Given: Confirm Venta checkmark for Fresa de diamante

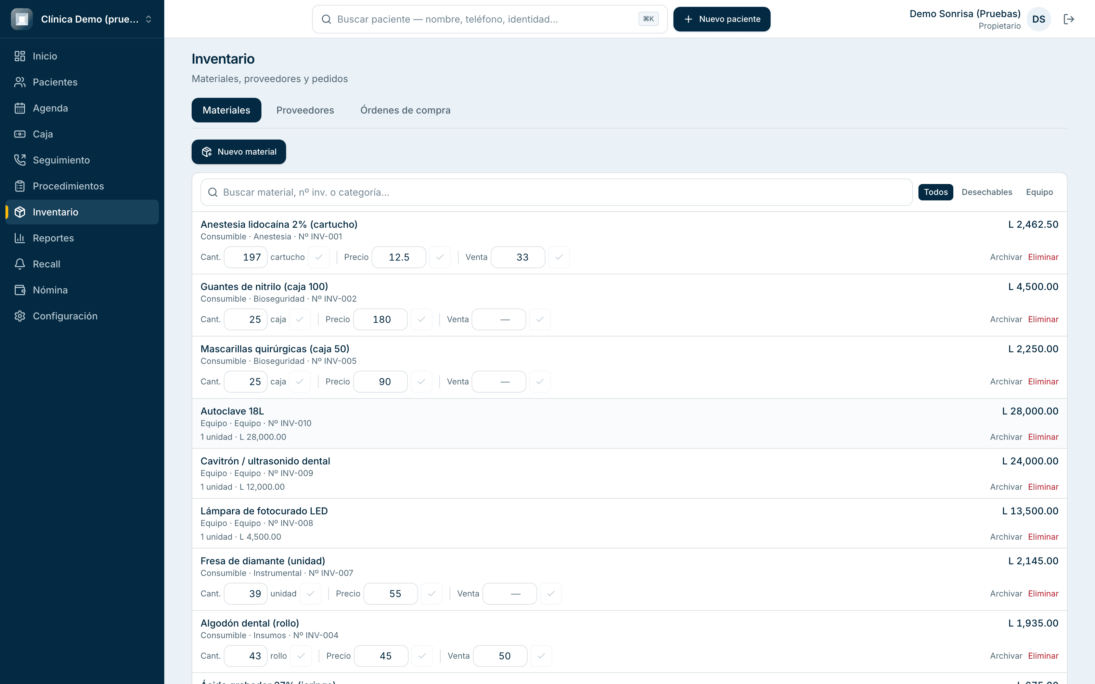Looking at the screenshot, I should [x=551, y=593].
